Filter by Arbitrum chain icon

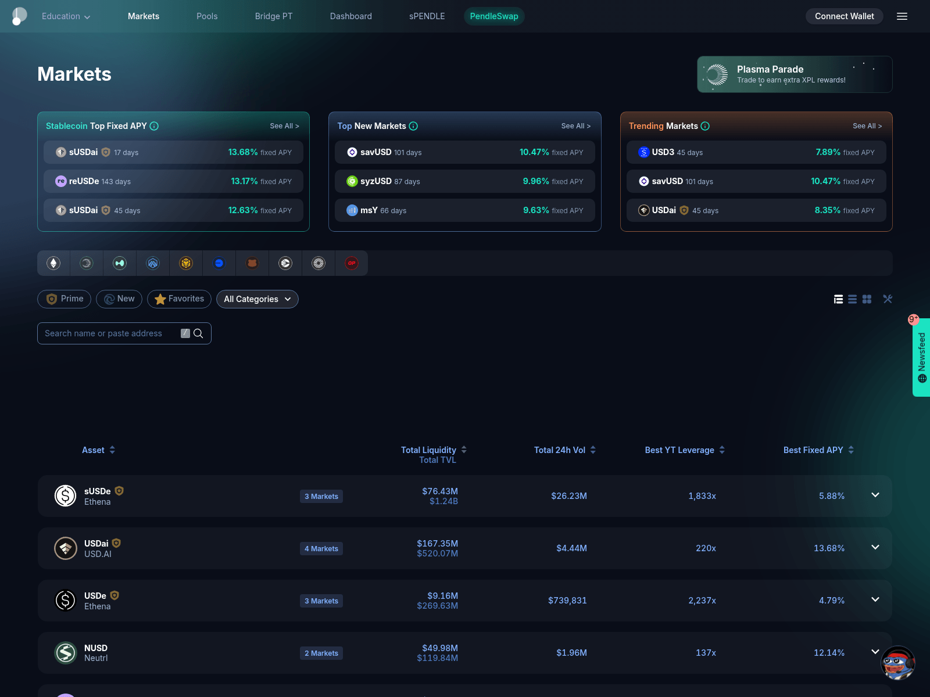click(x=153, y=263)
